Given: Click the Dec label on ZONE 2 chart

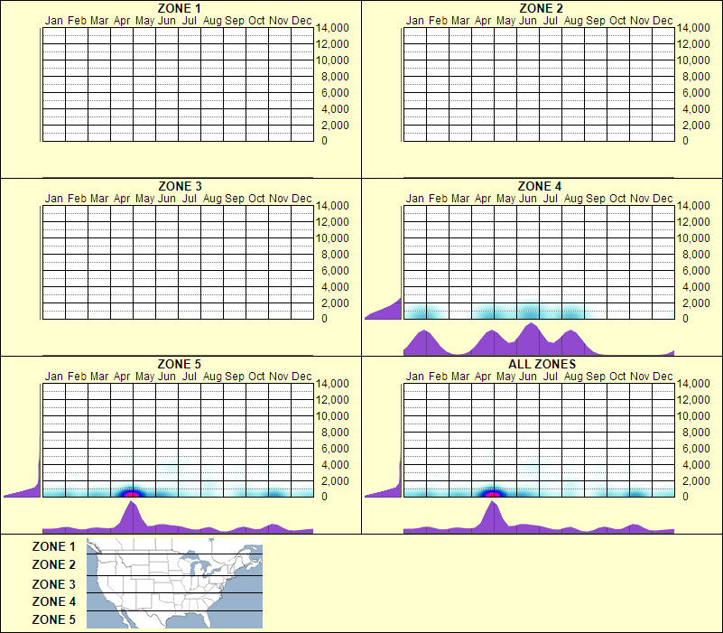Looking at the screenshot, I should pyautogui.click(x=662, y=20).
